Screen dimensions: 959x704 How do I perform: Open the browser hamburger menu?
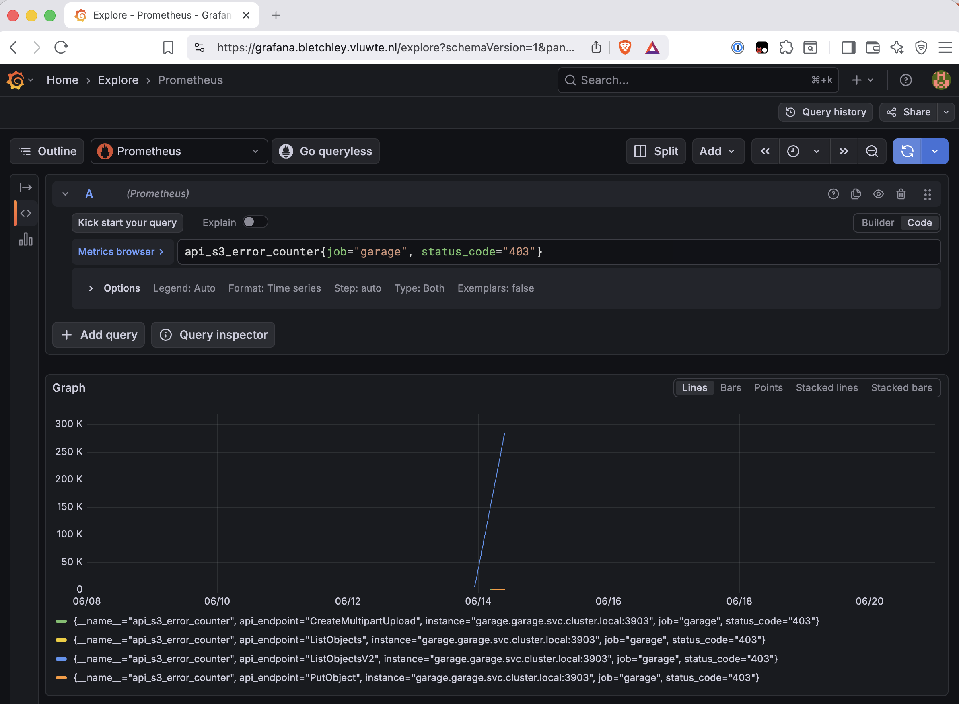(x=945, y=47)
